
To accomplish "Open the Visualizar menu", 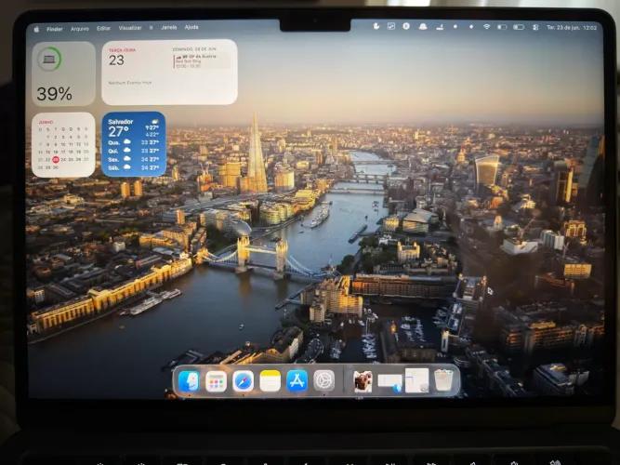I will click(x=130, y=28).
